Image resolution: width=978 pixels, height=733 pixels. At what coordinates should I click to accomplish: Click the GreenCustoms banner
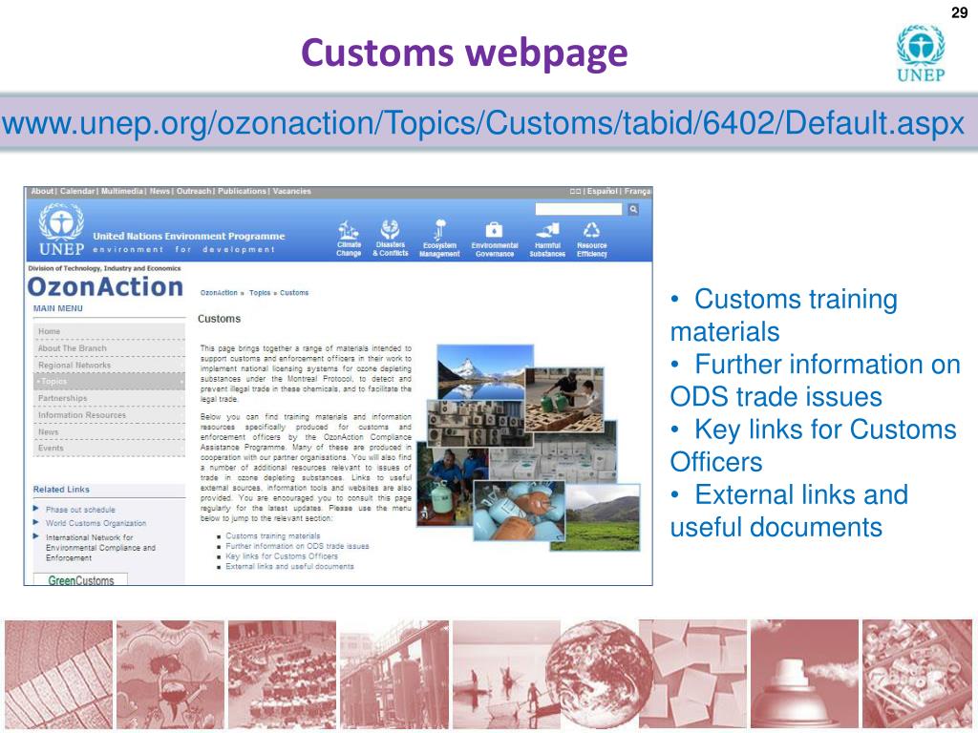80,579
